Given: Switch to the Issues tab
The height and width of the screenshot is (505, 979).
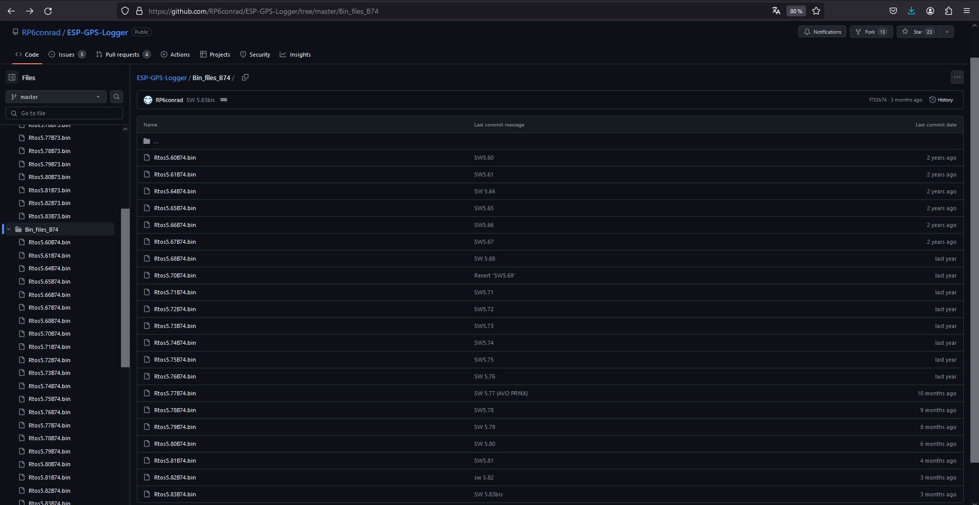Looking at the screenshot, I should (66, 55).
